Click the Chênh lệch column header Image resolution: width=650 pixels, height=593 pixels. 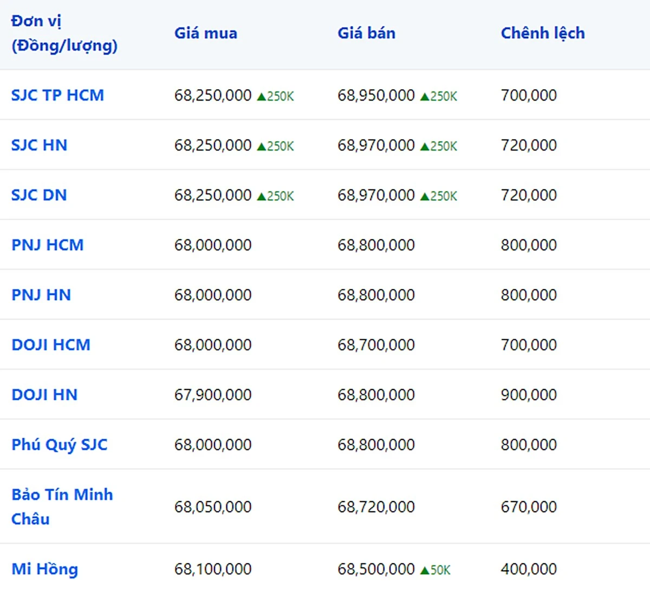click(x=543, y=33)
